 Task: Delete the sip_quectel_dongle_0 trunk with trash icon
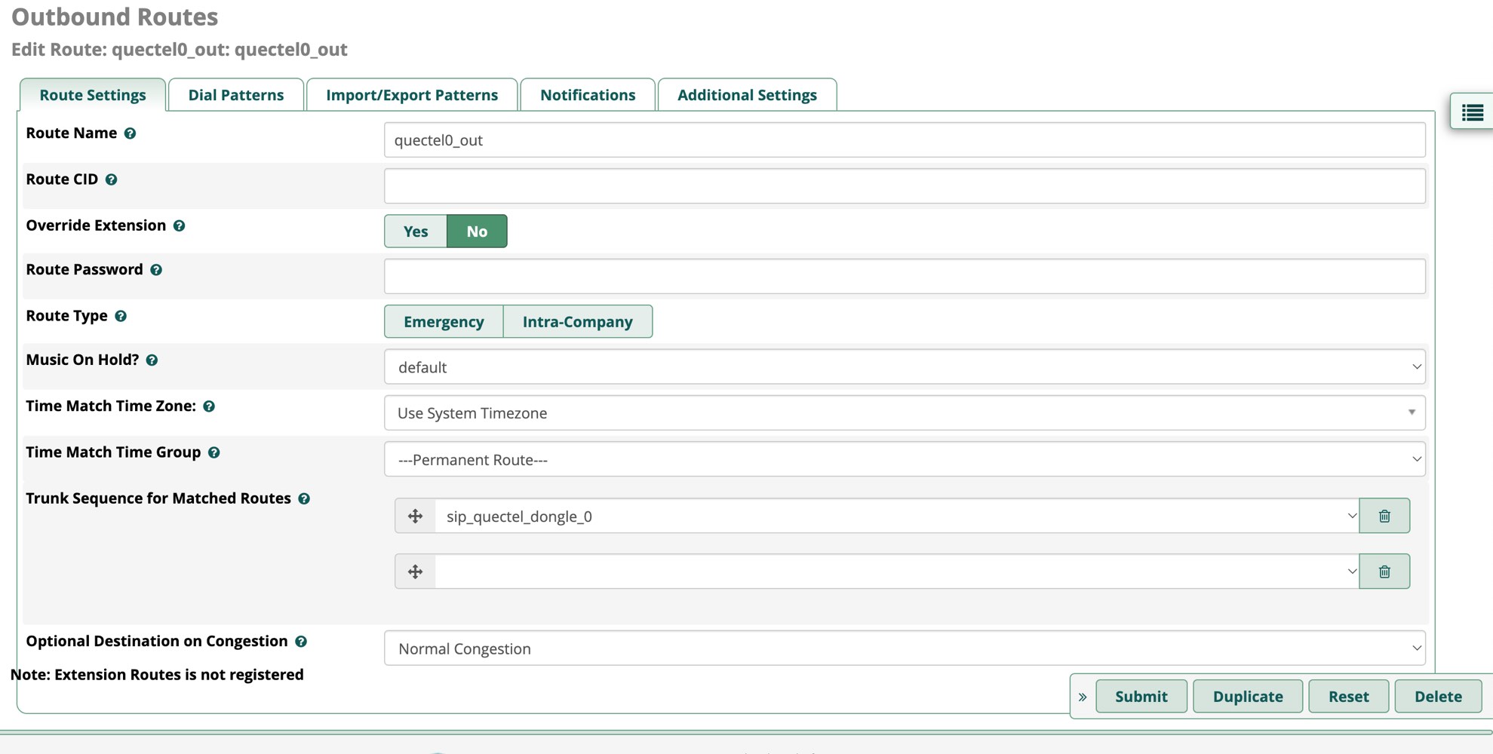(x=1384, y=516)
